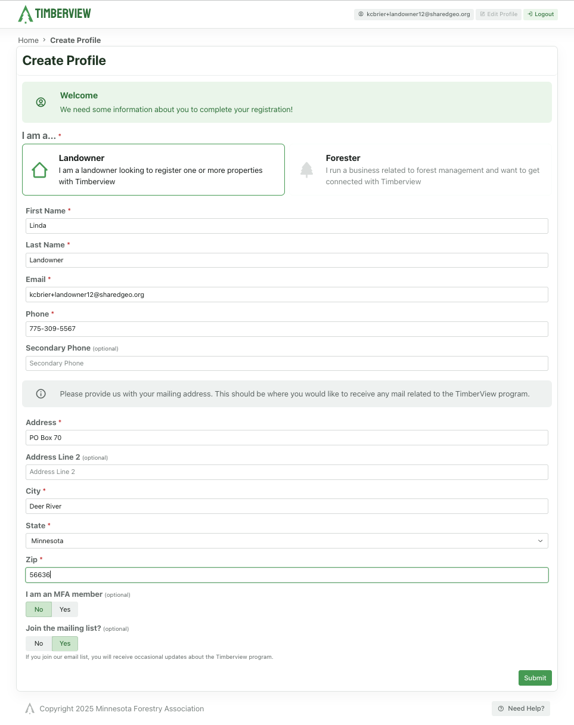574x725 pixels.
Task: Open the State dropdown showing Minnesota
Action: (287, 541)
